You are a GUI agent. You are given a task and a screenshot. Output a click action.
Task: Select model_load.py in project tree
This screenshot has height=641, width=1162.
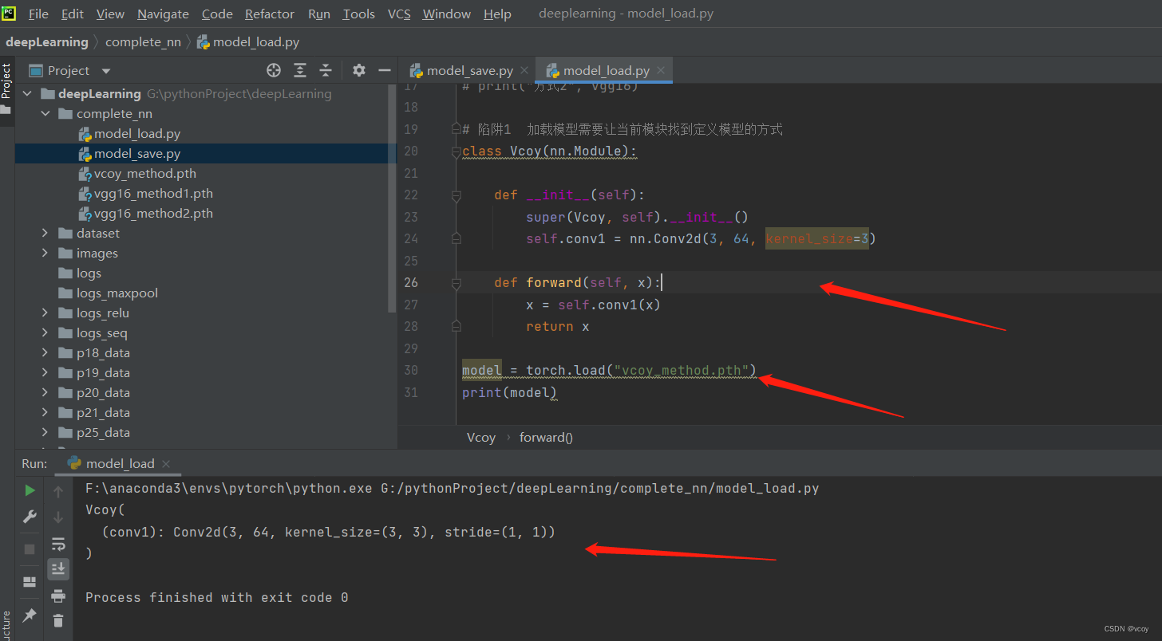point(137,134)
